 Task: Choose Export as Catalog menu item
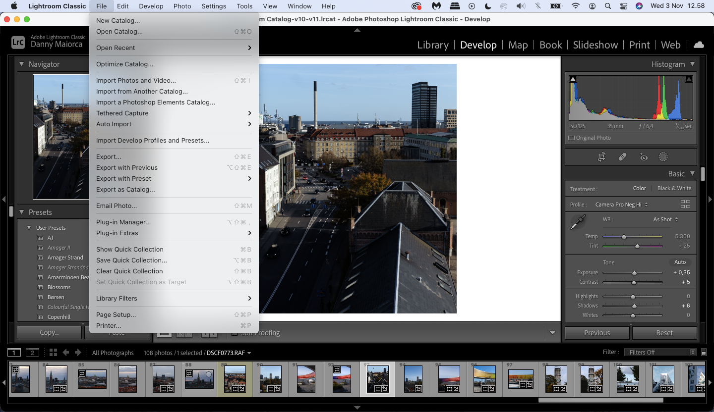click(x=174, y=189)
